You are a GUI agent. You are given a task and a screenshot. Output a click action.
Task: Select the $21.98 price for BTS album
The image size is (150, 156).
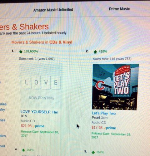point(26,126)
